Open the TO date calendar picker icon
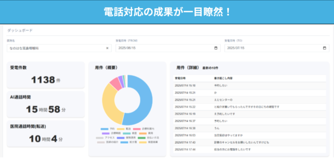This screenshot has height=159, width=334. tap(324, 48)
